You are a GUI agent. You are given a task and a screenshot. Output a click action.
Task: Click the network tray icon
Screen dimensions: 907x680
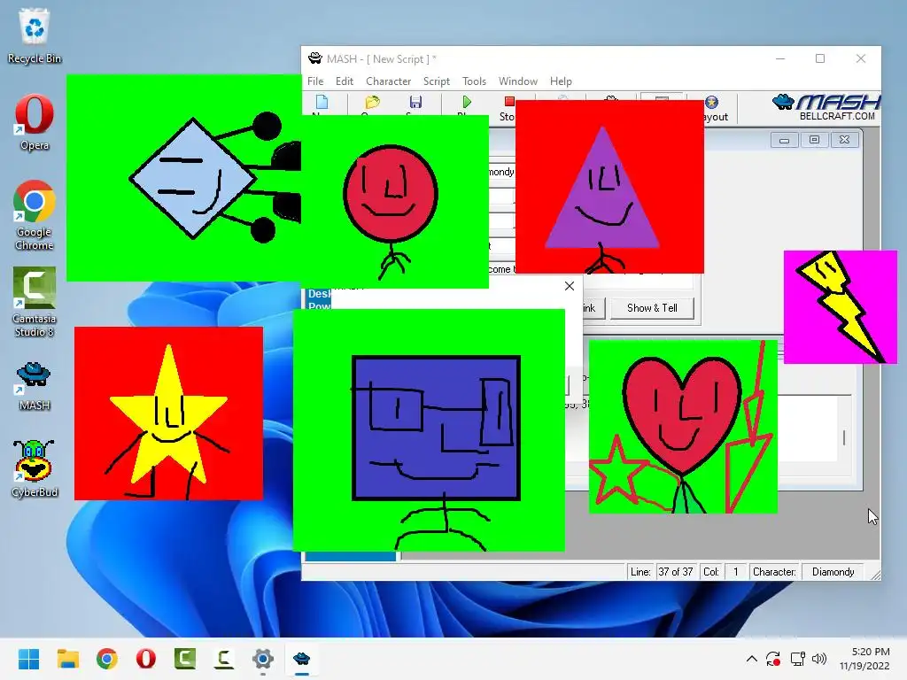[x=798, y=659]
